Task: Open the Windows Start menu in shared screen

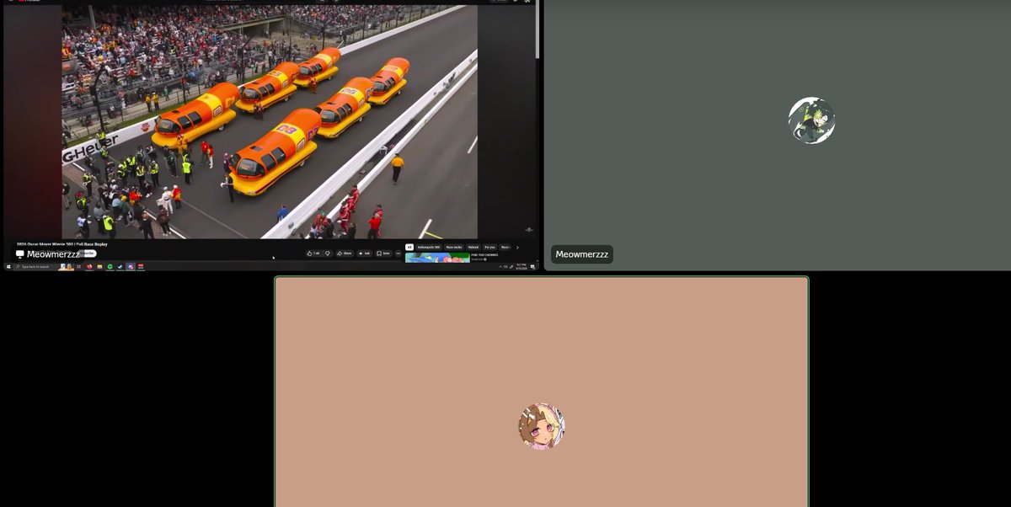Action: (8, 267)
